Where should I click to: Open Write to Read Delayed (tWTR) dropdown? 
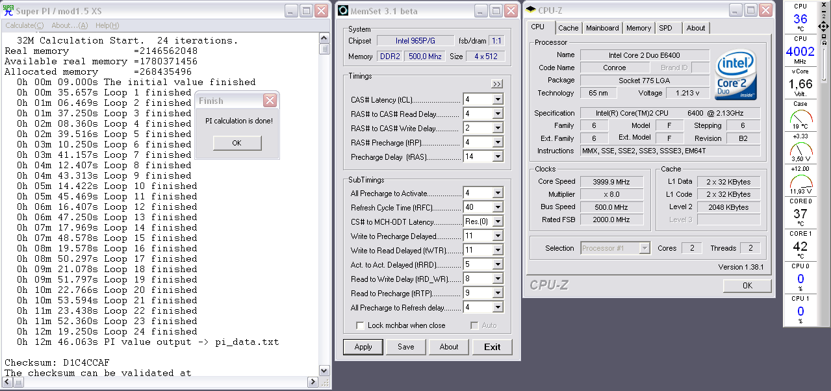pos(498,250)
